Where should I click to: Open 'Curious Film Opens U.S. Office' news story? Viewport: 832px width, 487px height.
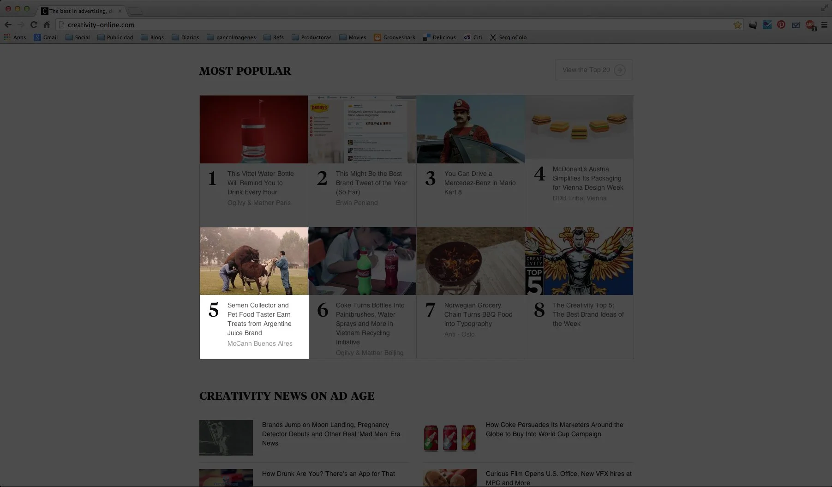coord(559,478)
